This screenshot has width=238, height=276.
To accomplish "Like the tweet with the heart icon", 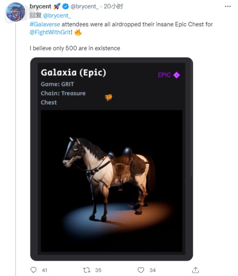I will (141, 270).
